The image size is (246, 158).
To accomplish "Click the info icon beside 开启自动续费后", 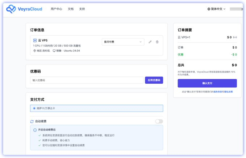I will [35, 130].
